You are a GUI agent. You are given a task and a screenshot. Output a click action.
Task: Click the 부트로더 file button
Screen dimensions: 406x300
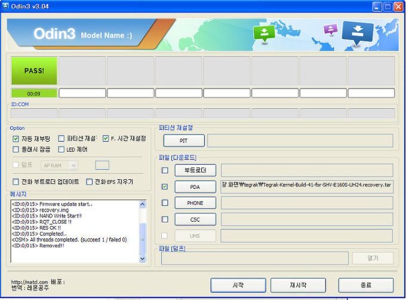195,170
